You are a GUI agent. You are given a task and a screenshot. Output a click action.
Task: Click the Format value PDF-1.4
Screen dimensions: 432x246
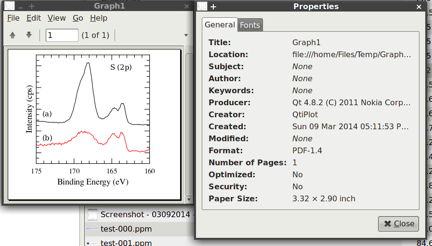pos(307,150)
